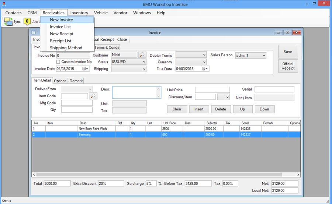332x204 pixels.
Task: Select the Item Detail tab
Action: (42, 80)
